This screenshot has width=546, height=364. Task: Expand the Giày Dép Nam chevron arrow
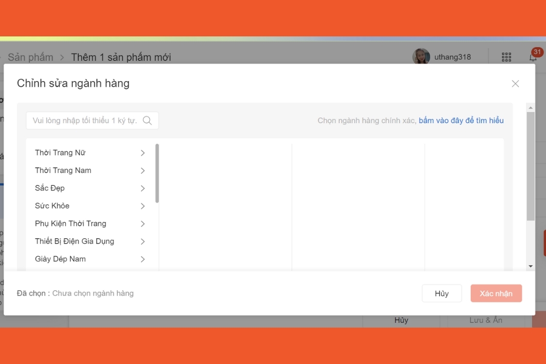pos(142,259)
